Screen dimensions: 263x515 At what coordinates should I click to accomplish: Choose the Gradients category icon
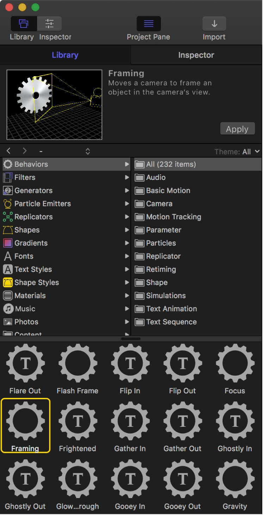coord(8,243)
